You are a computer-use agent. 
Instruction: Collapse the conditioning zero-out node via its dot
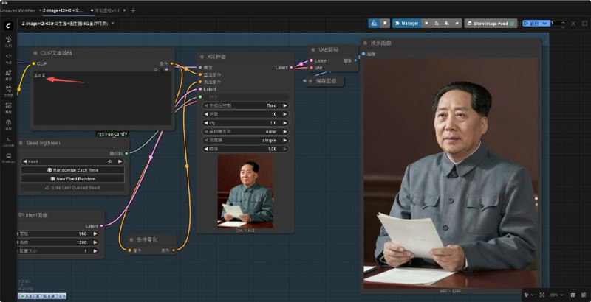click(x=131, y=239)
